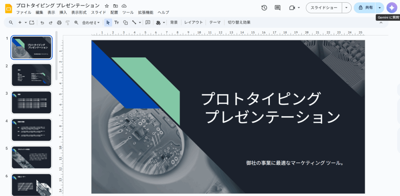
Task: Open version history clock icon
Action: click(264, 8)
